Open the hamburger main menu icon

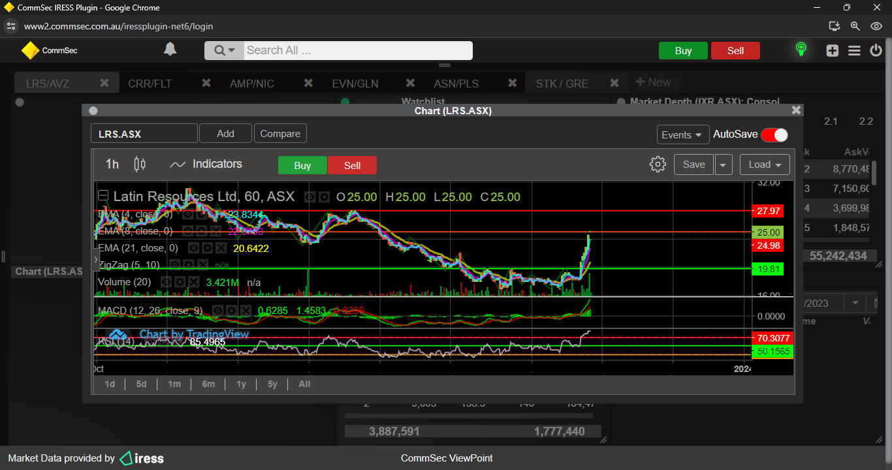click(854, 50)
